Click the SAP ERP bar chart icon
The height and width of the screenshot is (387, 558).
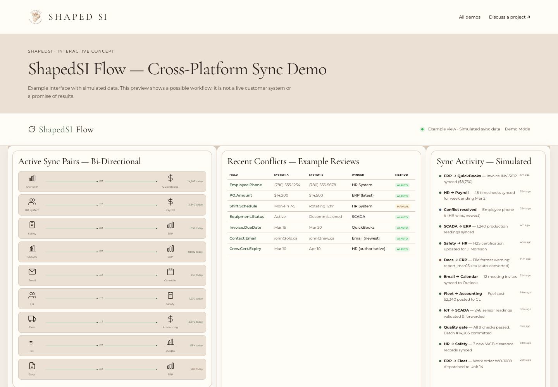coord(32,178)
